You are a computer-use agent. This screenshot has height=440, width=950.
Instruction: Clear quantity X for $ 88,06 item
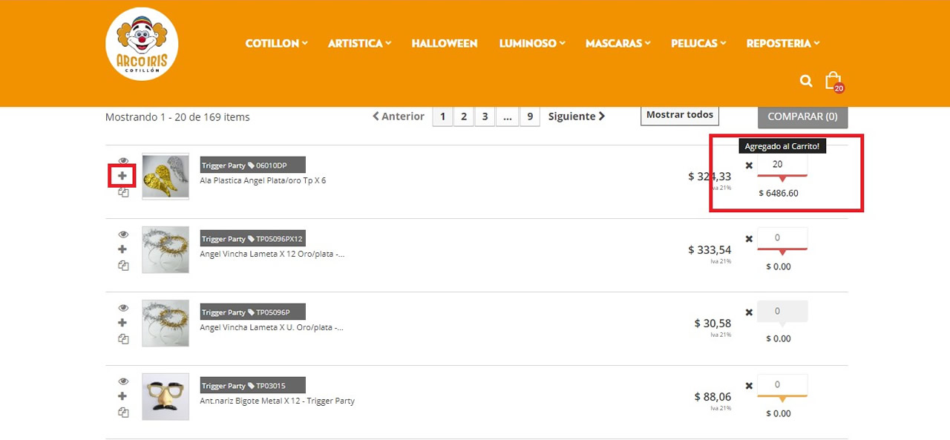(x=749, y=386)
